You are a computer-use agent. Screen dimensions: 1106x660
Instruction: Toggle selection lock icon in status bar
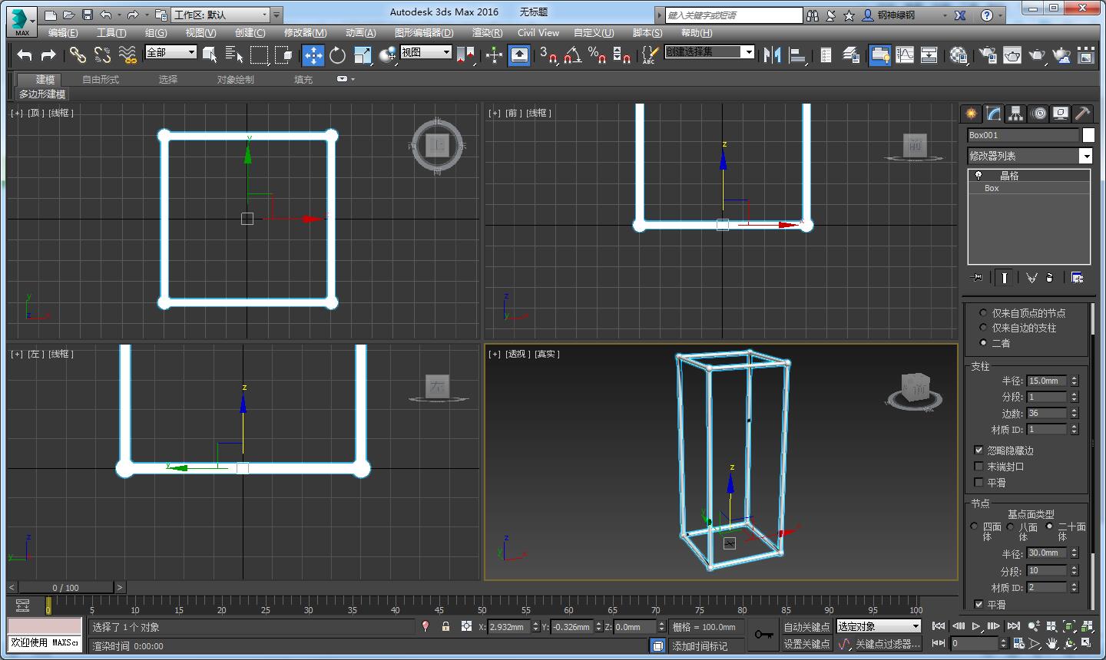445,626
